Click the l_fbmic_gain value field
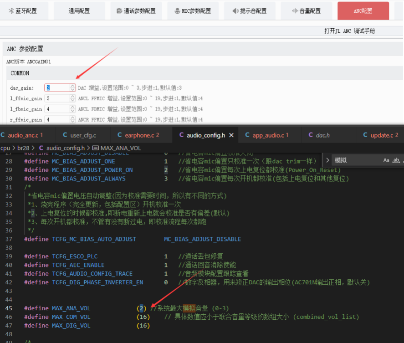 (x=57, y=109)
